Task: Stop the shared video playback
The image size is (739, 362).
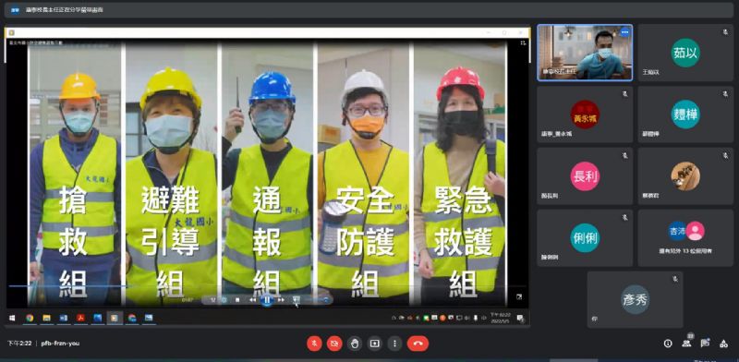Action: pos(237,299)
